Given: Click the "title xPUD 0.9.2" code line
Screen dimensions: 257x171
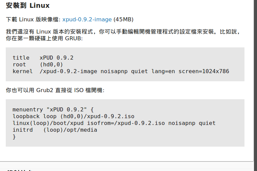Looking at the screenshot, I should click(x=43, y=58).
